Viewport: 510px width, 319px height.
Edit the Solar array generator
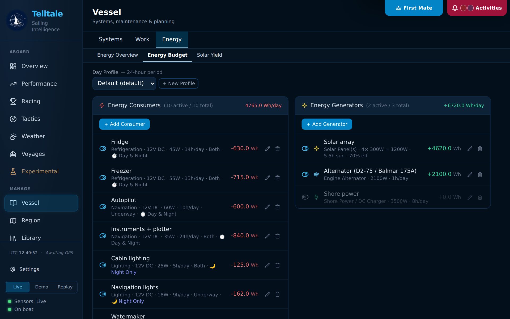coord(470,149)
